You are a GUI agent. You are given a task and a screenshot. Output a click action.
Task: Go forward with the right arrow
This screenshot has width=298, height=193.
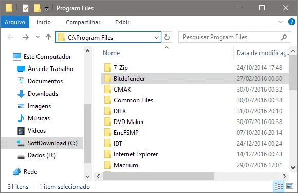coord(26,37)
